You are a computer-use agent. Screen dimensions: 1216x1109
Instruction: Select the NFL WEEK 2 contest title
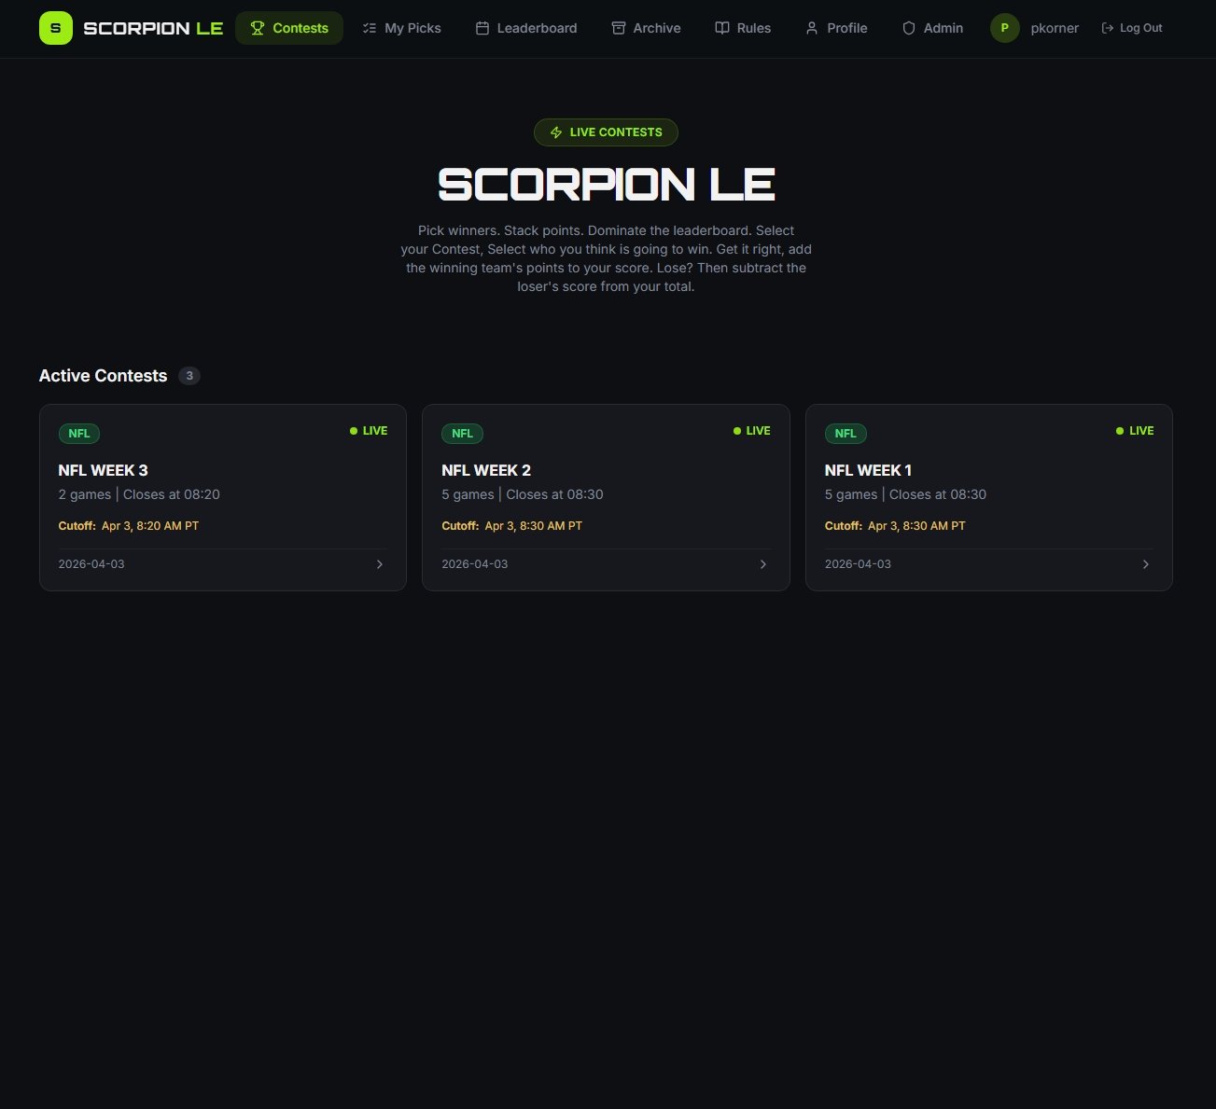[x=486, y=470]
